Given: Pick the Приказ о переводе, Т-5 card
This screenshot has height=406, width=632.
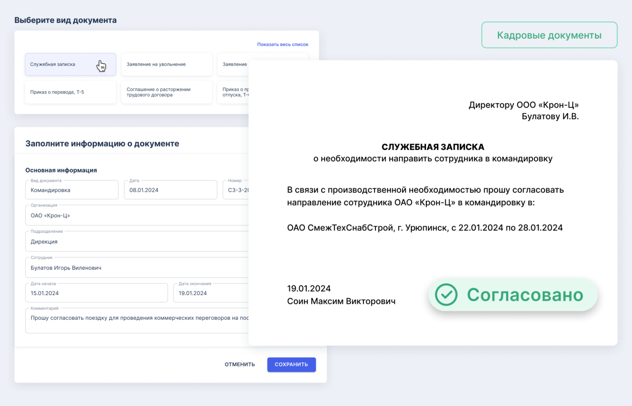Looking at the screenshot, I should 70,92.
